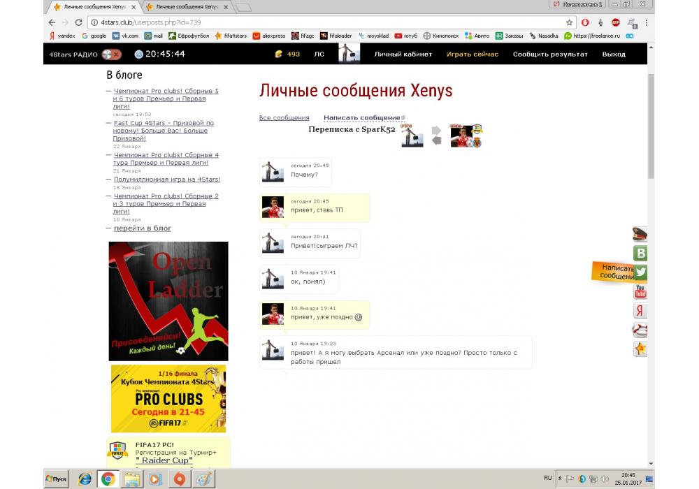The image size is (699, 489).
Task: Switch to the second Chrome tab
Action: pos(187,7)
